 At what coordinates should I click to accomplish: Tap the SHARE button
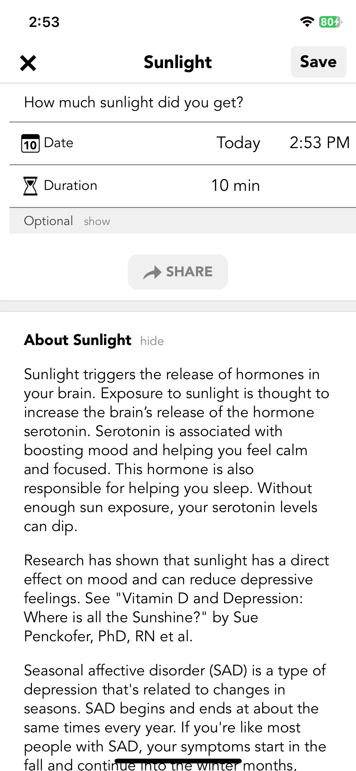(178, 272)
